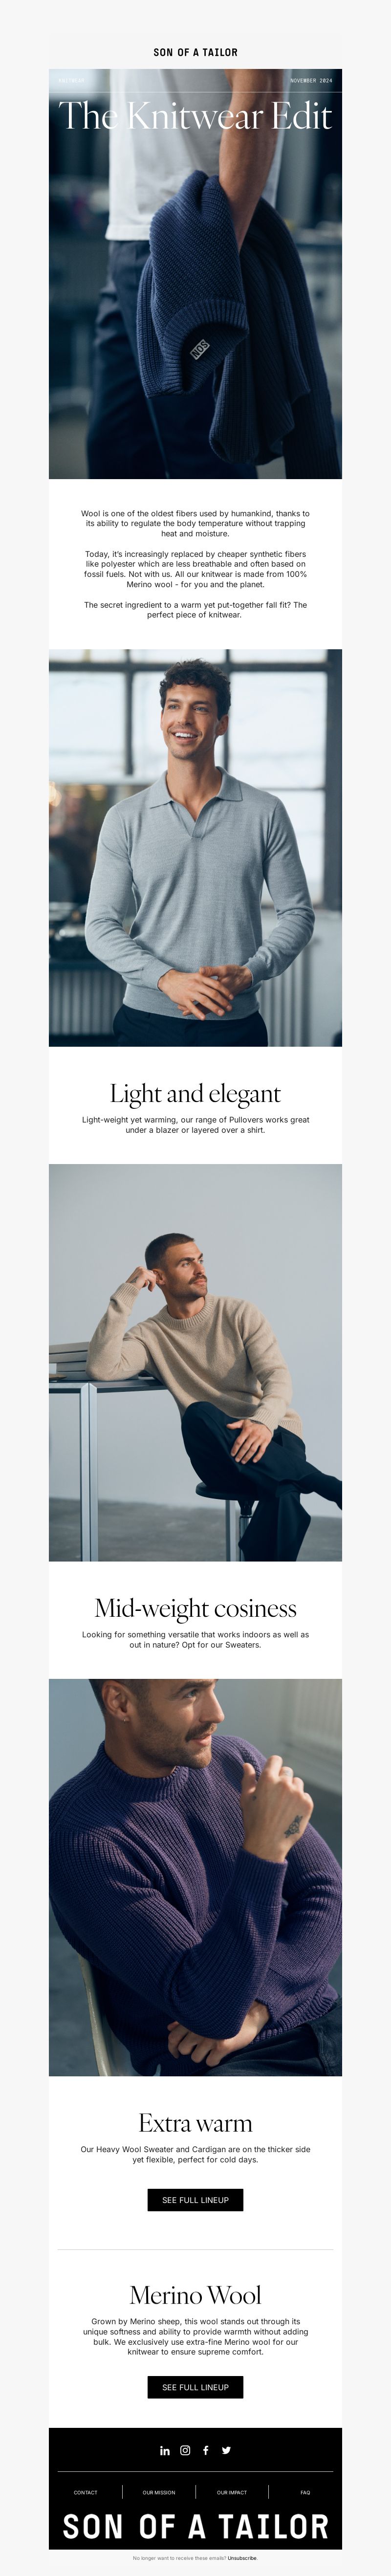Click the Mid-weight cosiness heading
The height and width of the screenshot is (2576, 391).
tap(196, 1608)
